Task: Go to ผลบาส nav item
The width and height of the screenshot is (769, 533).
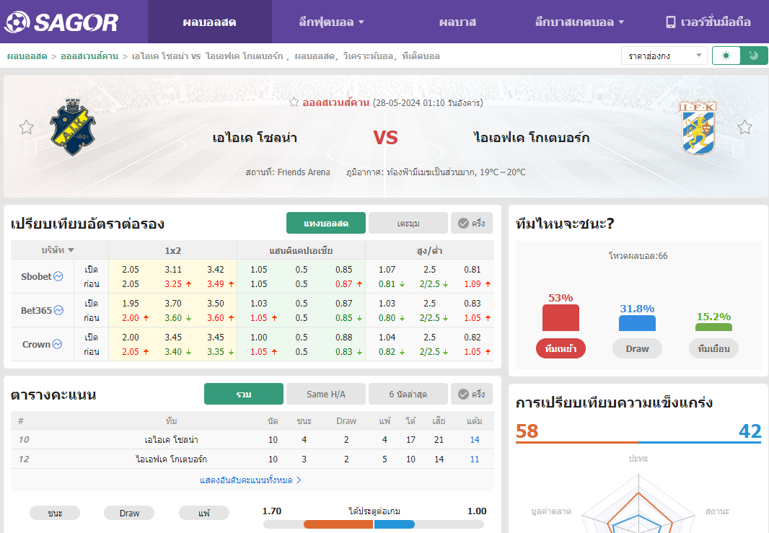Action: 457,22
